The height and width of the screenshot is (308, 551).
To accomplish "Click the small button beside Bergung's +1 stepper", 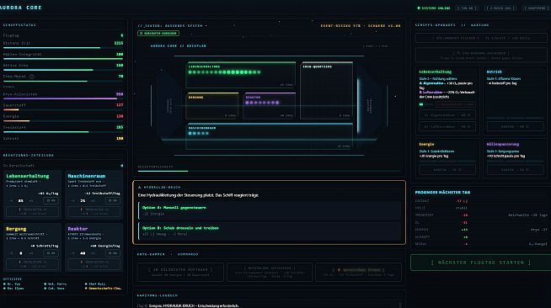I will [51, 253].
